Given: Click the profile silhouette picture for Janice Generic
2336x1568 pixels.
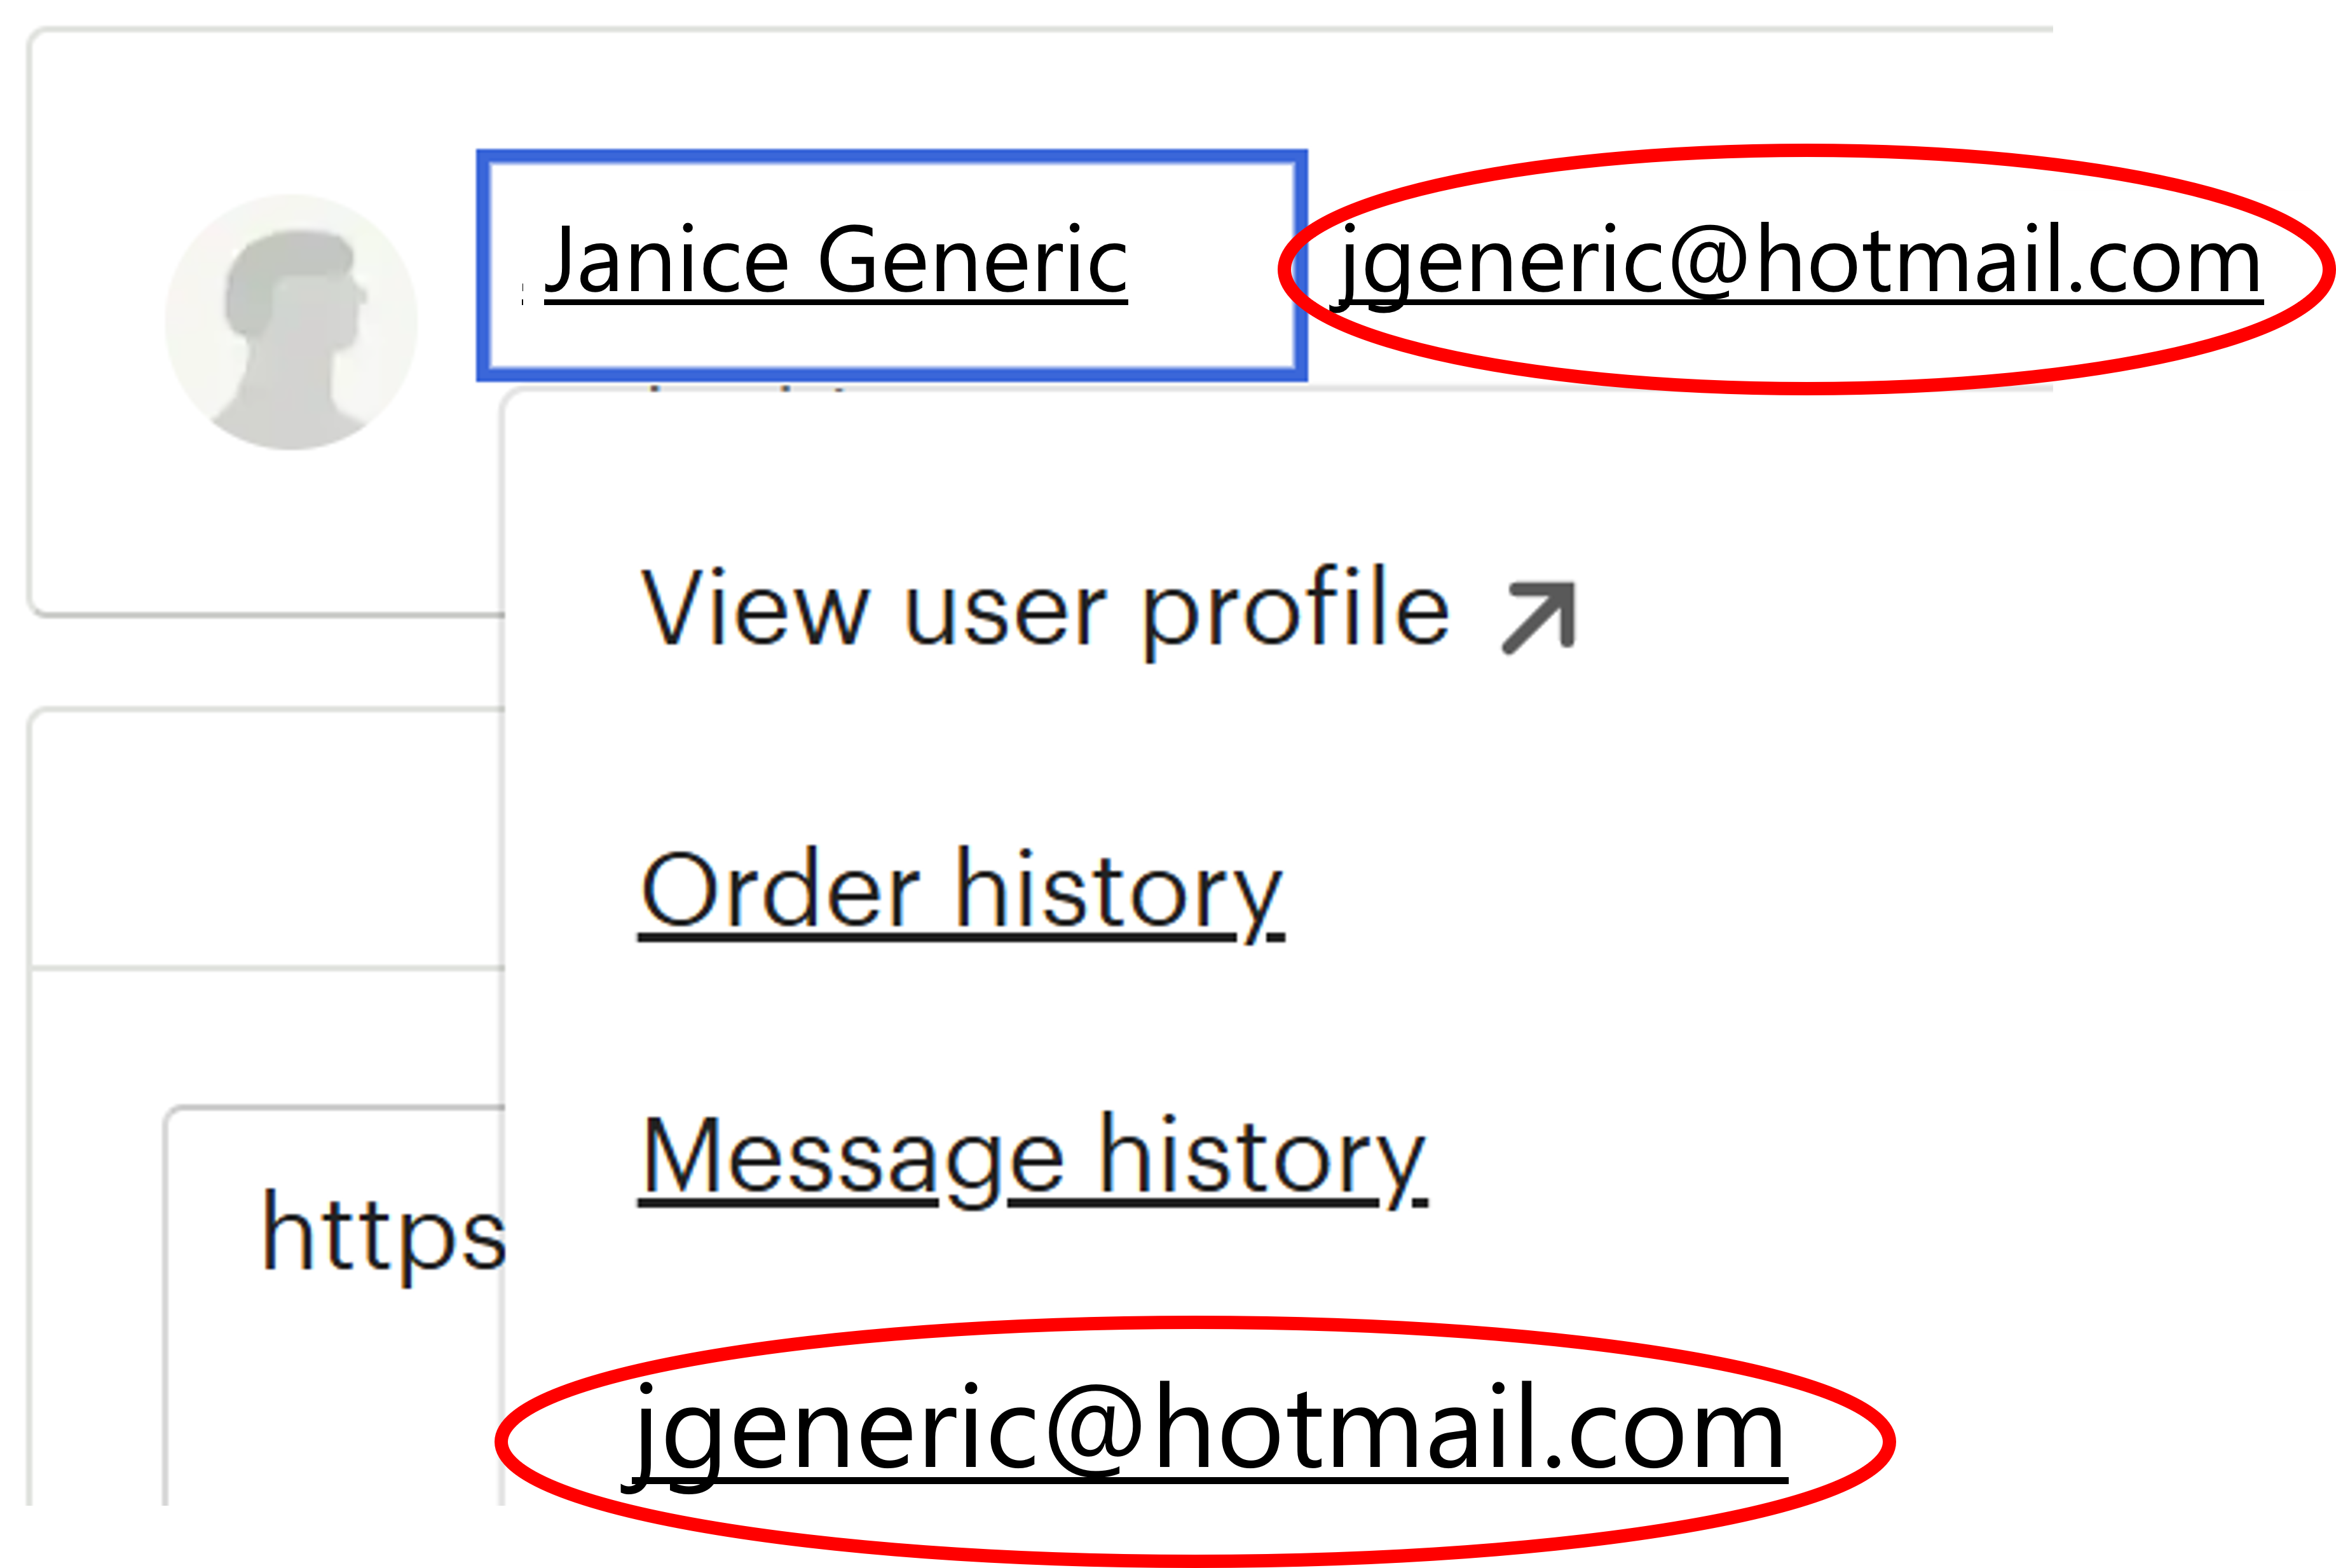Looking at the screenshot, I should click(x=291, y=322).
